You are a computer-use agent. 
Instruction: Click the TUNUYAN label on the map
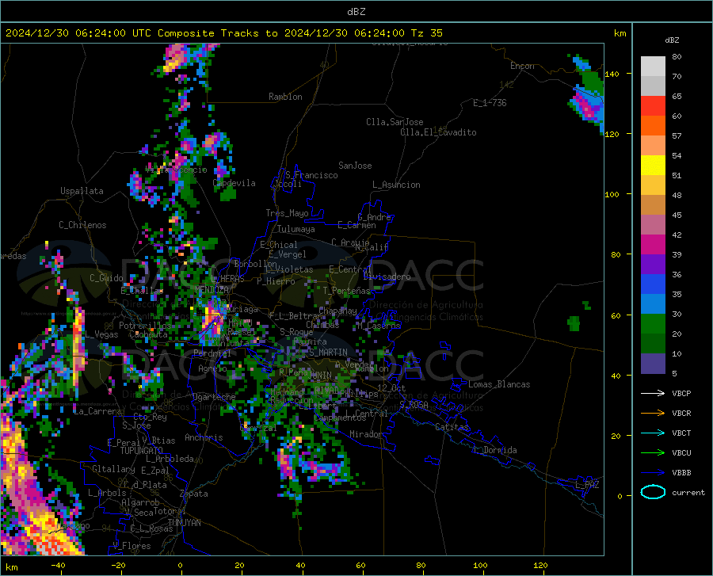tap(184, 522)
